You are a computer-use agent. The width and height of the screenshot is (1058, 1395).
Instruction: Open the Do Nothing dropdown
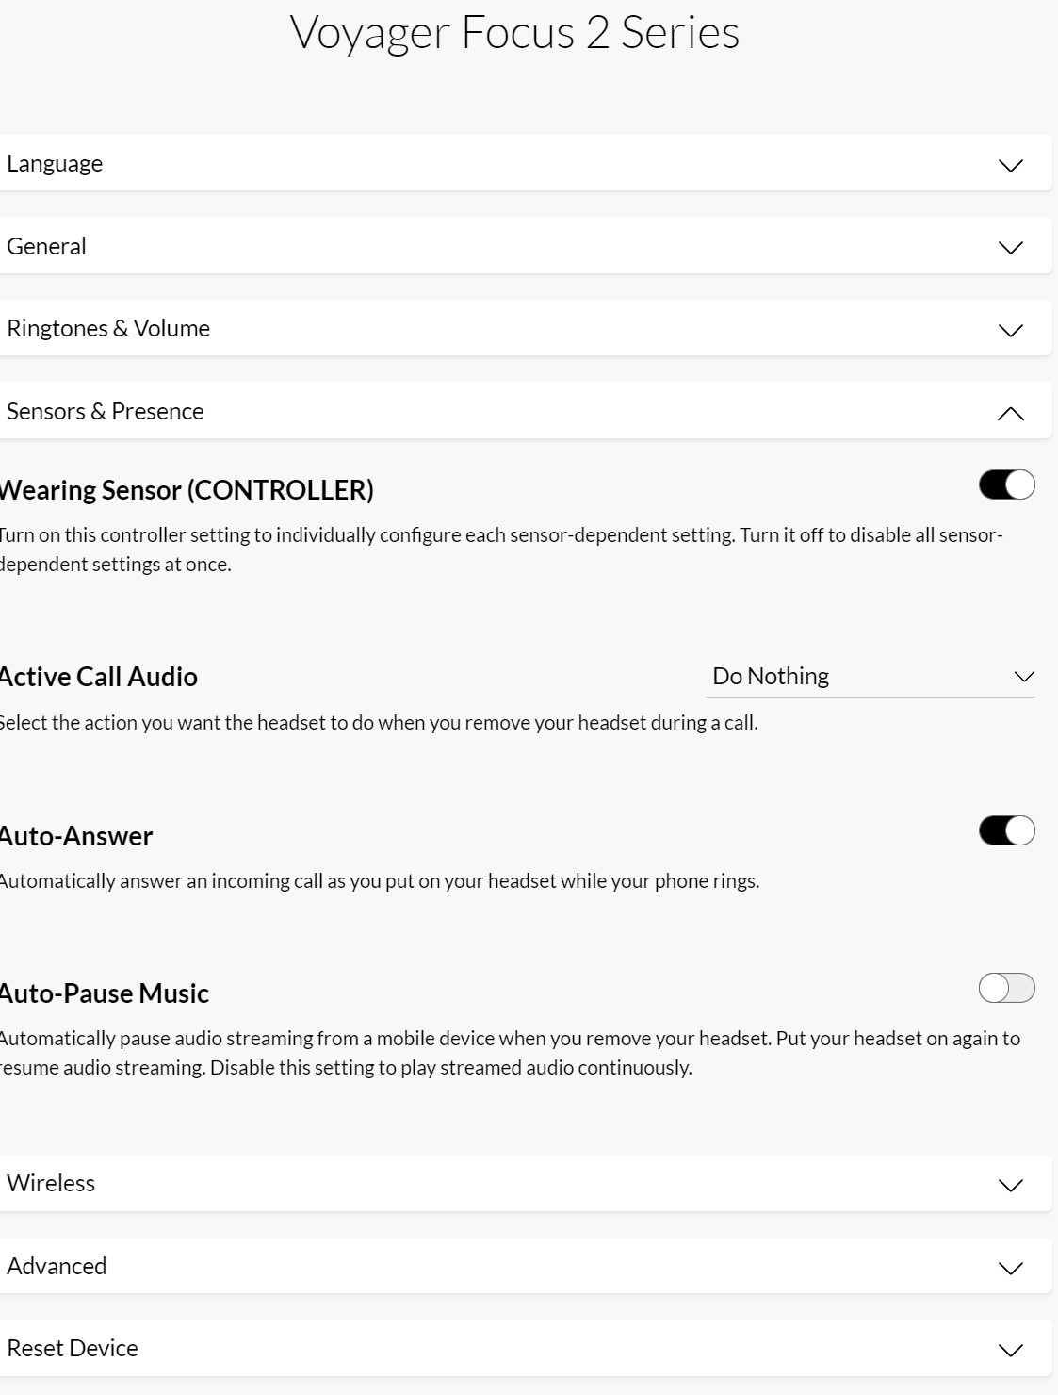[869, 677]
